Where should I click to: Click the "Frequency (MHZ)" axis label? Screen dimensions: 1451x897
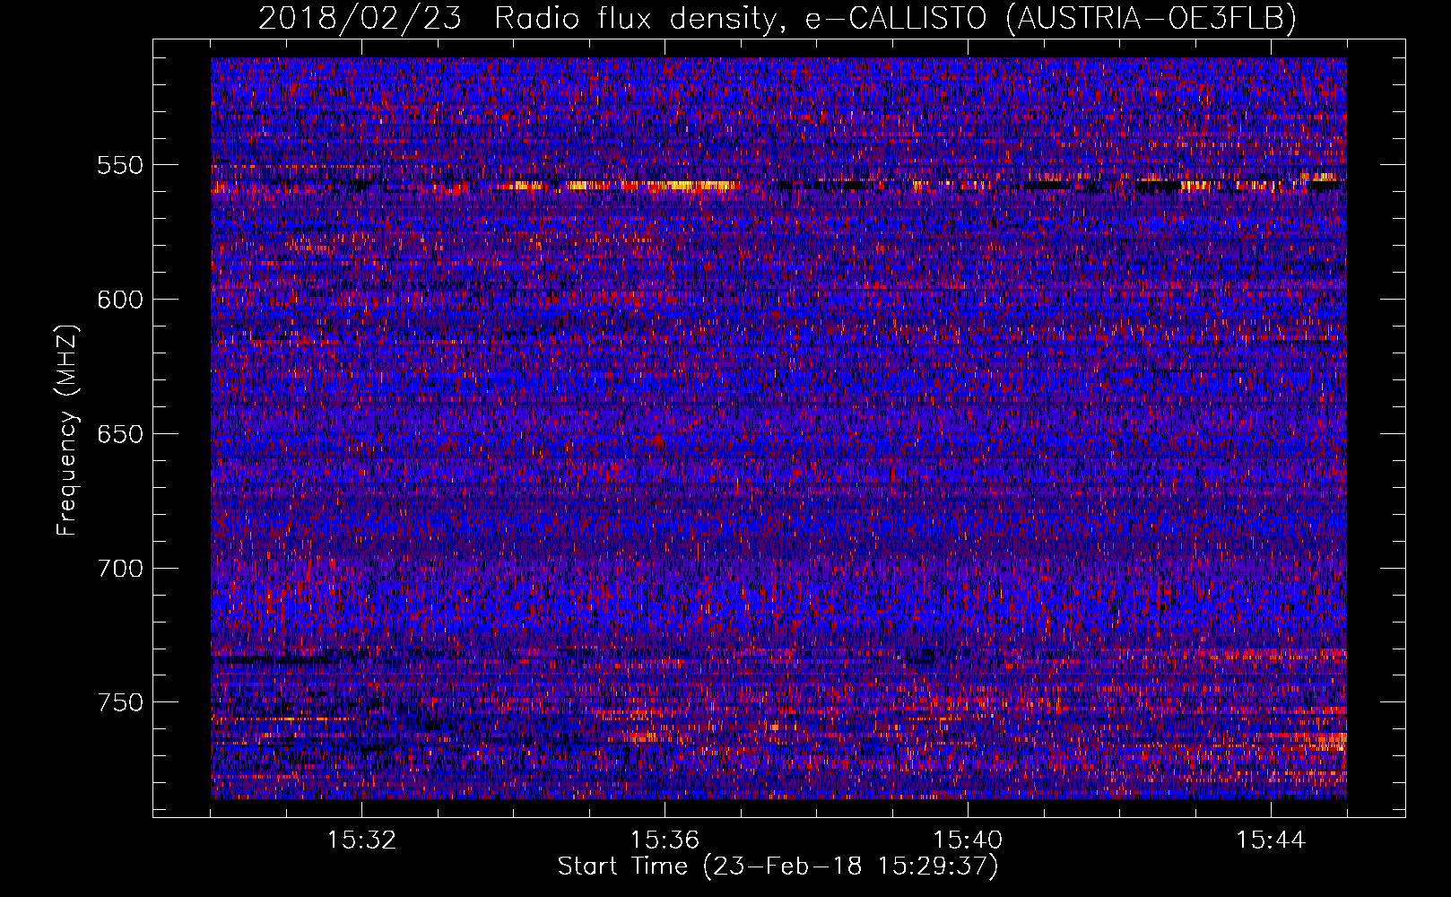pos(67,430)
